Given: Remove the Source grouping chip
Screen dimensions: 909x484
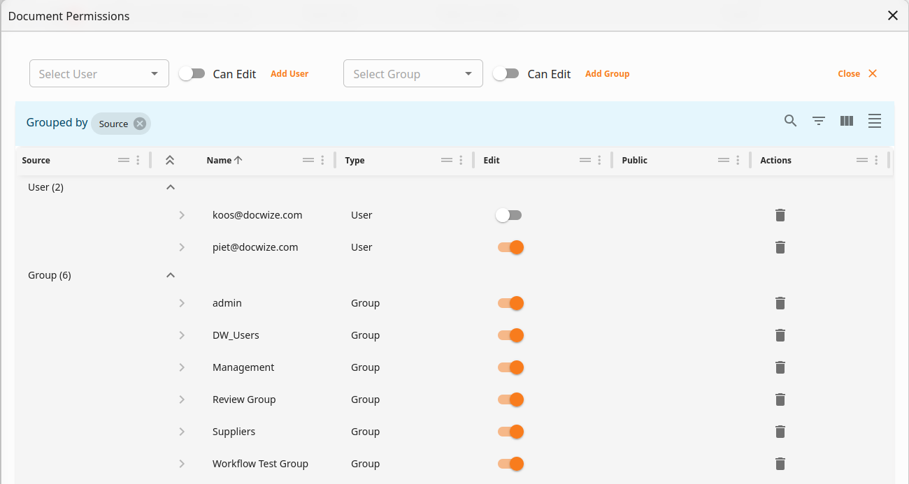Looking at the screenshot, I should (x=139, y=124).
